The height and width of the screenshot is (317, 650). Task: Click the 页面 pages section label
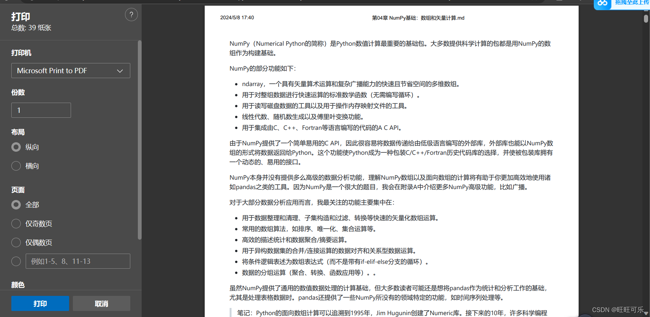point(18,190)
